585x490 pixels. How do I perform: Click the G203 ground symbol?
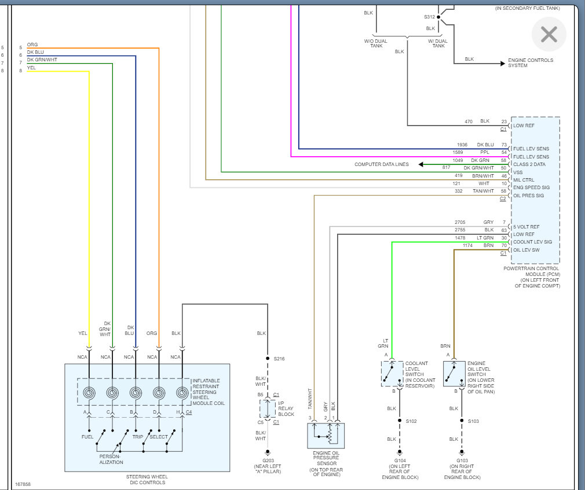[268, 453]
